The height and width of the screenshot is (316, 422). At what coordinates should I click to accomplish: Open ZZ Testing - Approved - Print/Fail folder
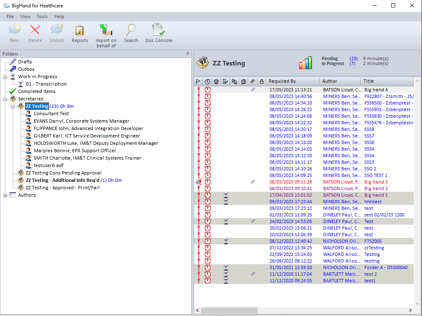pos(63,188)
